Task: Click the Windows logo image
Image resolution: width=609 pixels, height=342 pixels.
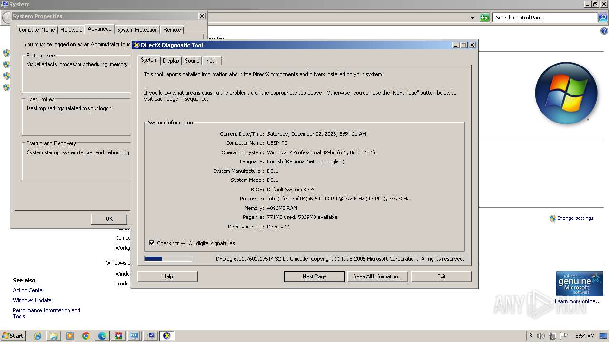Action: coord(566,93)
